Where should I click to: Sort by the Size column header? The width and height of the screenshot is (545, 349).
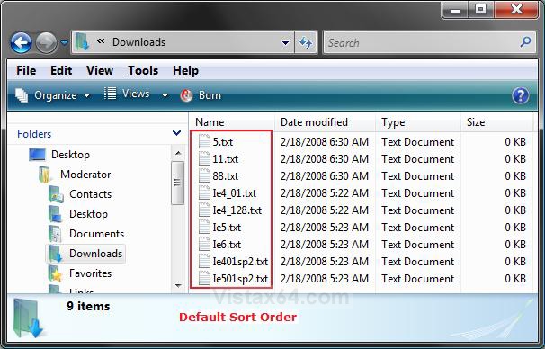(496, 122)
